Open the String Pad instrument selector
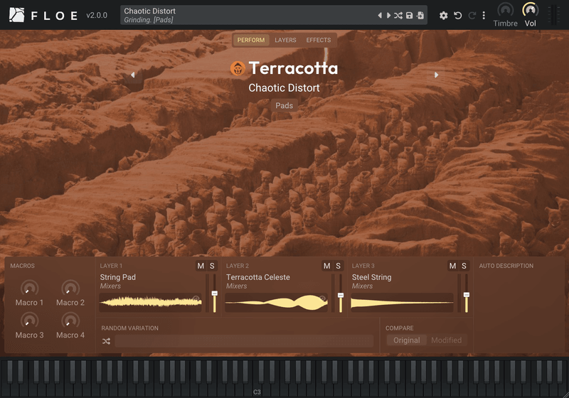This screenshot has height=398, width=569. 118,277
